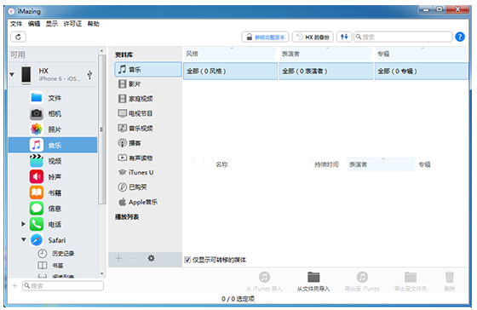The width and height of the screenshot is (477, 310).
Task: Open the 文件 menu
Action: pos(16,24)
